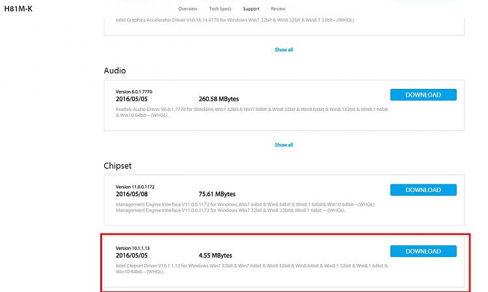Open the Overview tab
The height and width of the screenshot is (292, 488).
(187, 8)
